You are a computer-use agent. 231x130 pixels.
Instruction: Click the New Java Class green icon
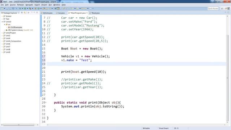click(x=39, y=9)
